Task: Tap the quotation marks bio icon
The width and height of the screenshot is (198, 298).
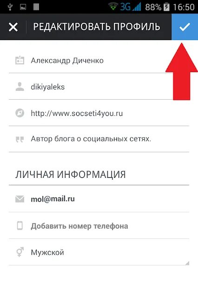Action: [x=20, y=139]
